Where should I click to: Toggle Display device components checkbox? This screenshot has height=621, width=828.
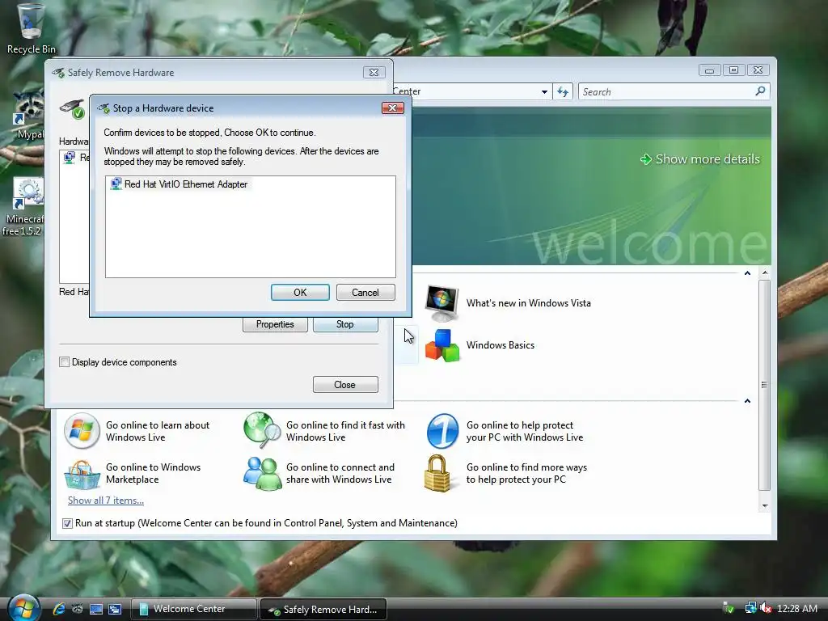click(65, 361)
